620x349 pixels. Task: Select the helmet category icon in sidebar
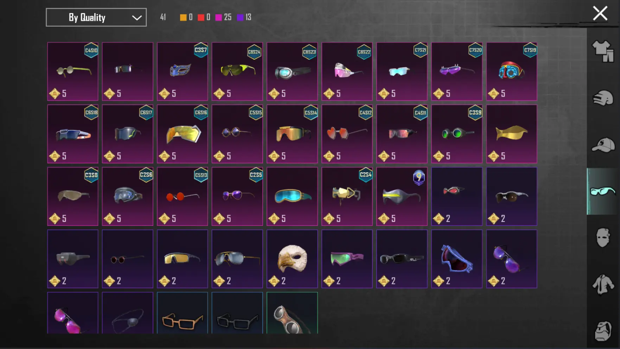(603, 98)
